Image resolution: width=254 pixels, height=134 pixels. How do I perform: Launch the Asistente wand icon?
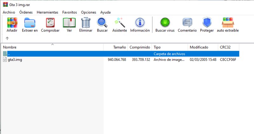tap(120, 23)
